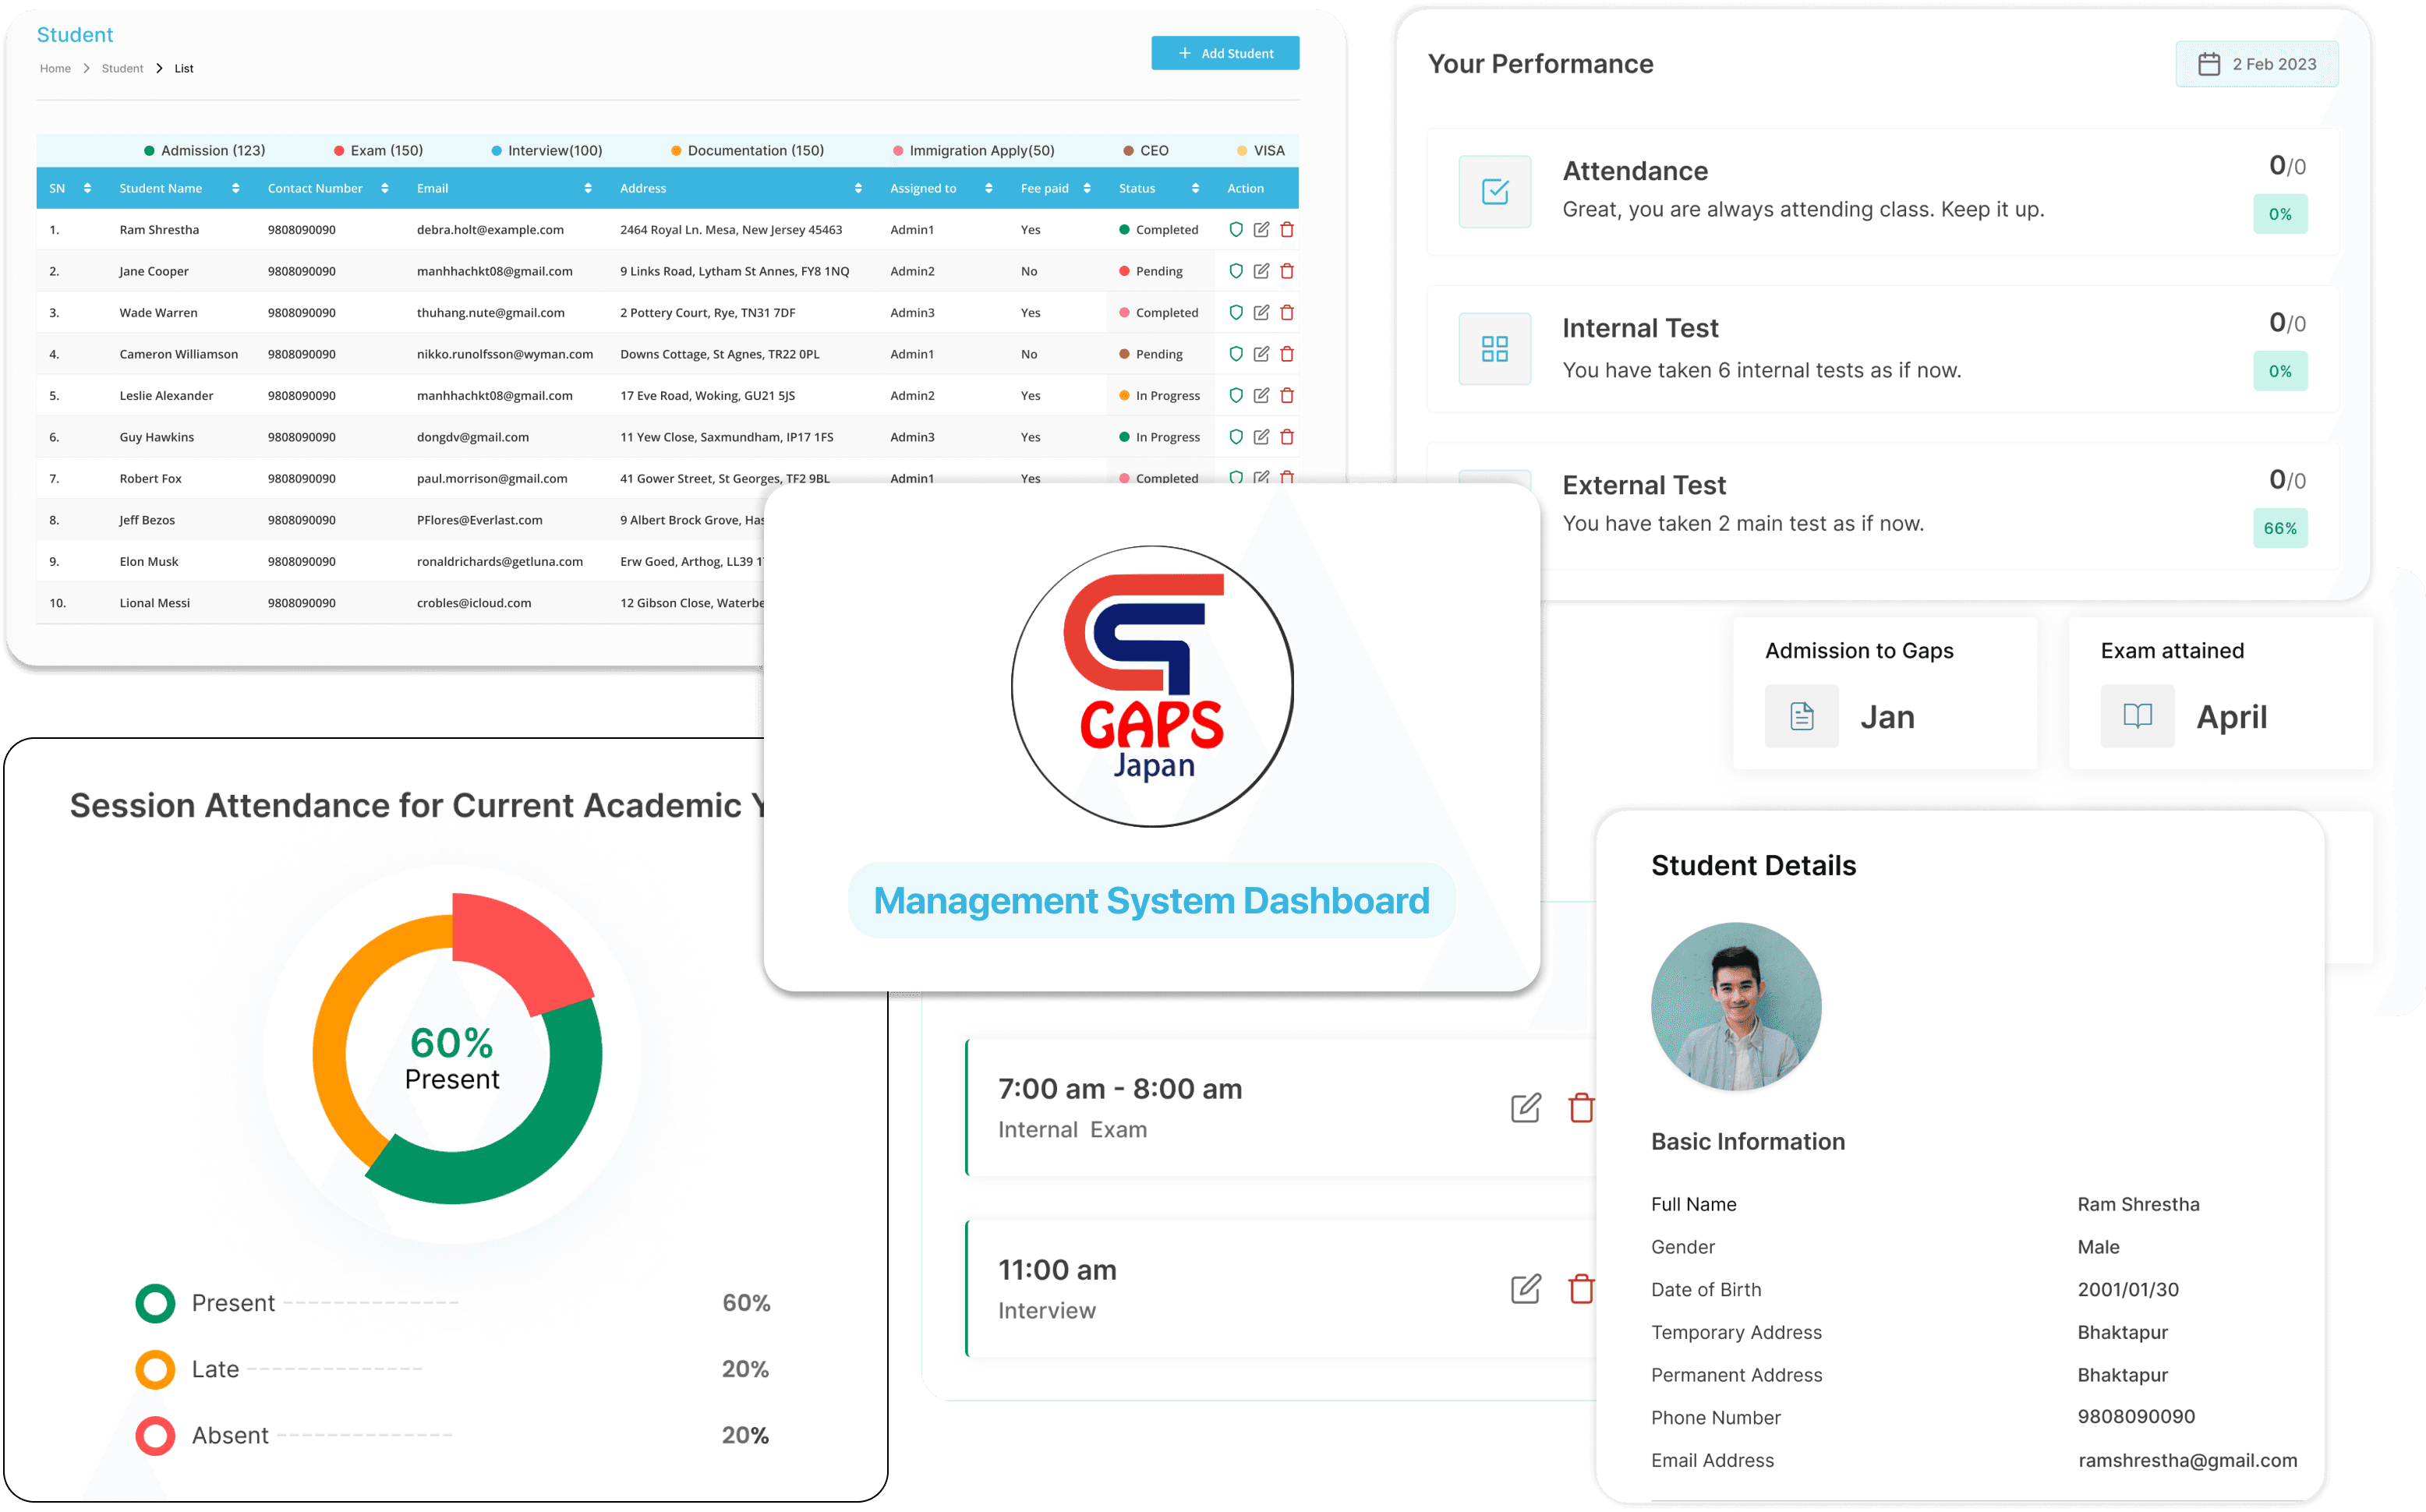Click the Attendance checkmark icon
Screen dimensions: 2426x1512
(x=1495, y=192)
